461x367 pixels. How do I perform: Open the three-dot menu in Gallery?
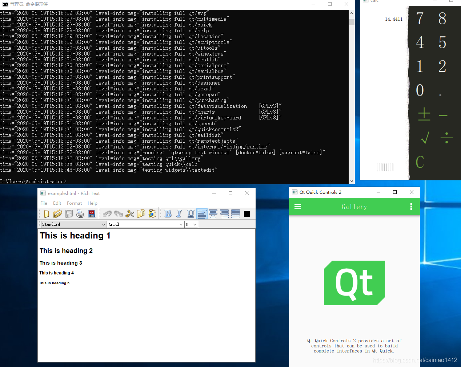point(411,207)
